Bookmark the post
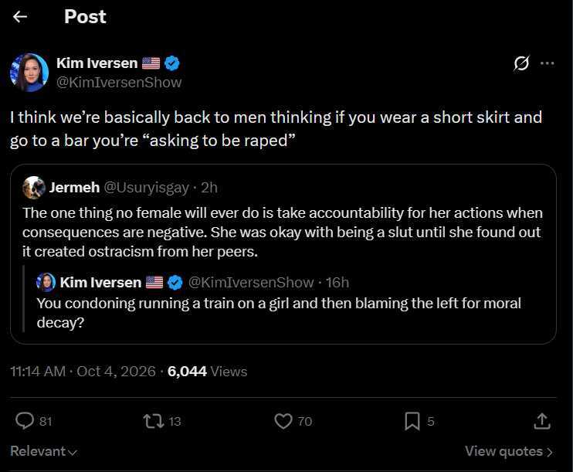 click(412, 421)
